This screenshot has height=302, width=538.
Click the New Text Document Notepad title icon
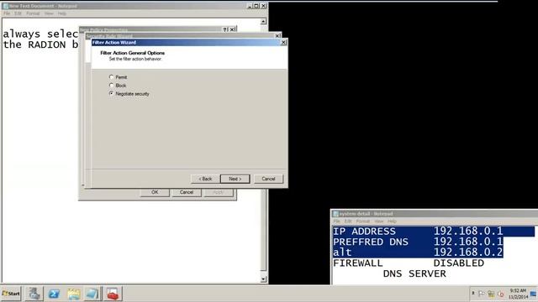click(x=6, y=6)
